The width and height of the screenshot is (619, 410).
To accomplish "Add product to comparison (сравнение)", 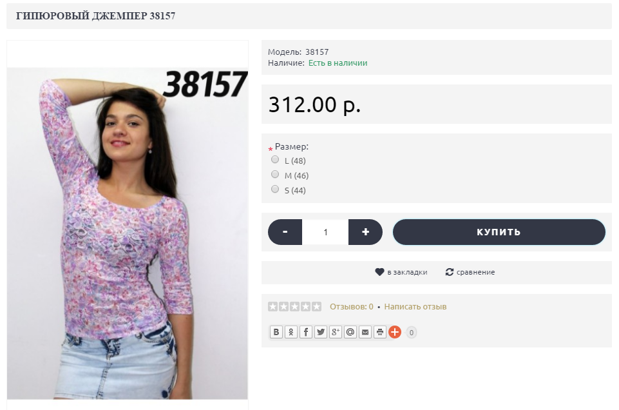I will pos(470,272).
